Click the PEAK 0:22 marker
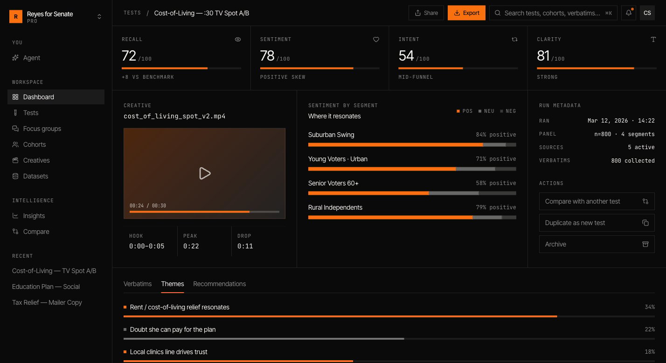 pos(204,241)
